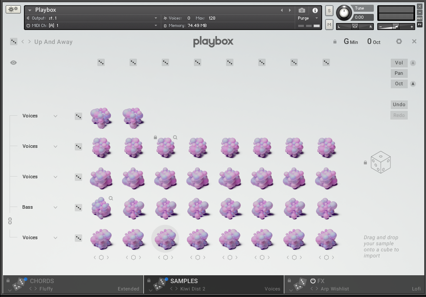Screen dimensions: 426x297
Task: Expand the CHORDS section chevron
Action: click(x=10, y=290)
